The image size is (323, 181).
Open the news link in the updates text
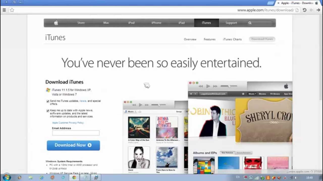point(83,101)
